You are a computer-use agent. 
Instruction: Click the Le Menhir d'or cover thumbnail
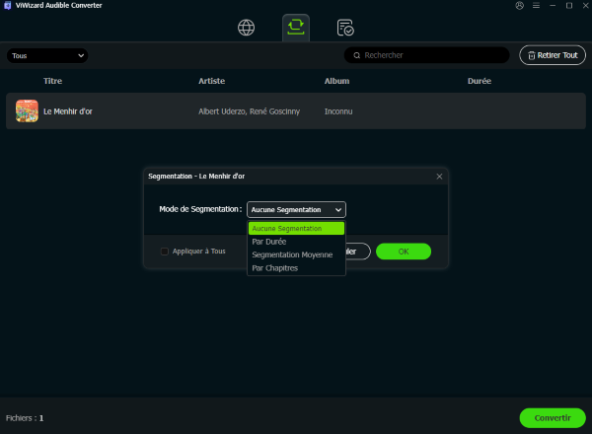click(27, 110)
